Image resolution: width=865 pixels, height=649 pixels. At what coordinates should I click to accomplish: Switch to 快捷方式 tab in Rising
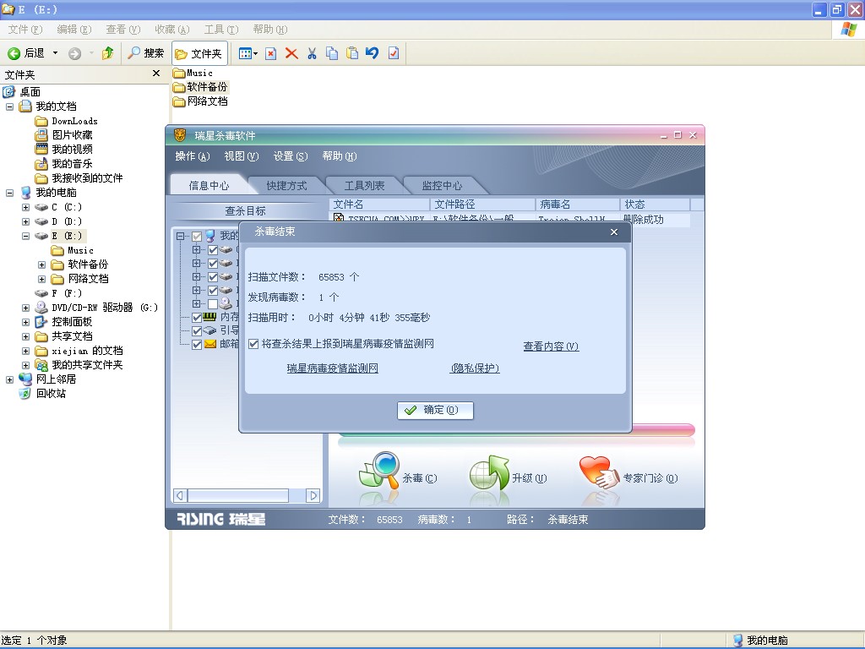(286, 185)
